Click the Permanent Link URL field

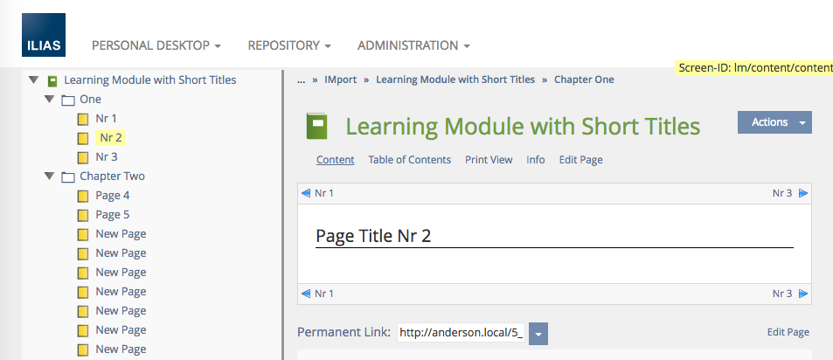tap(461, 333)
